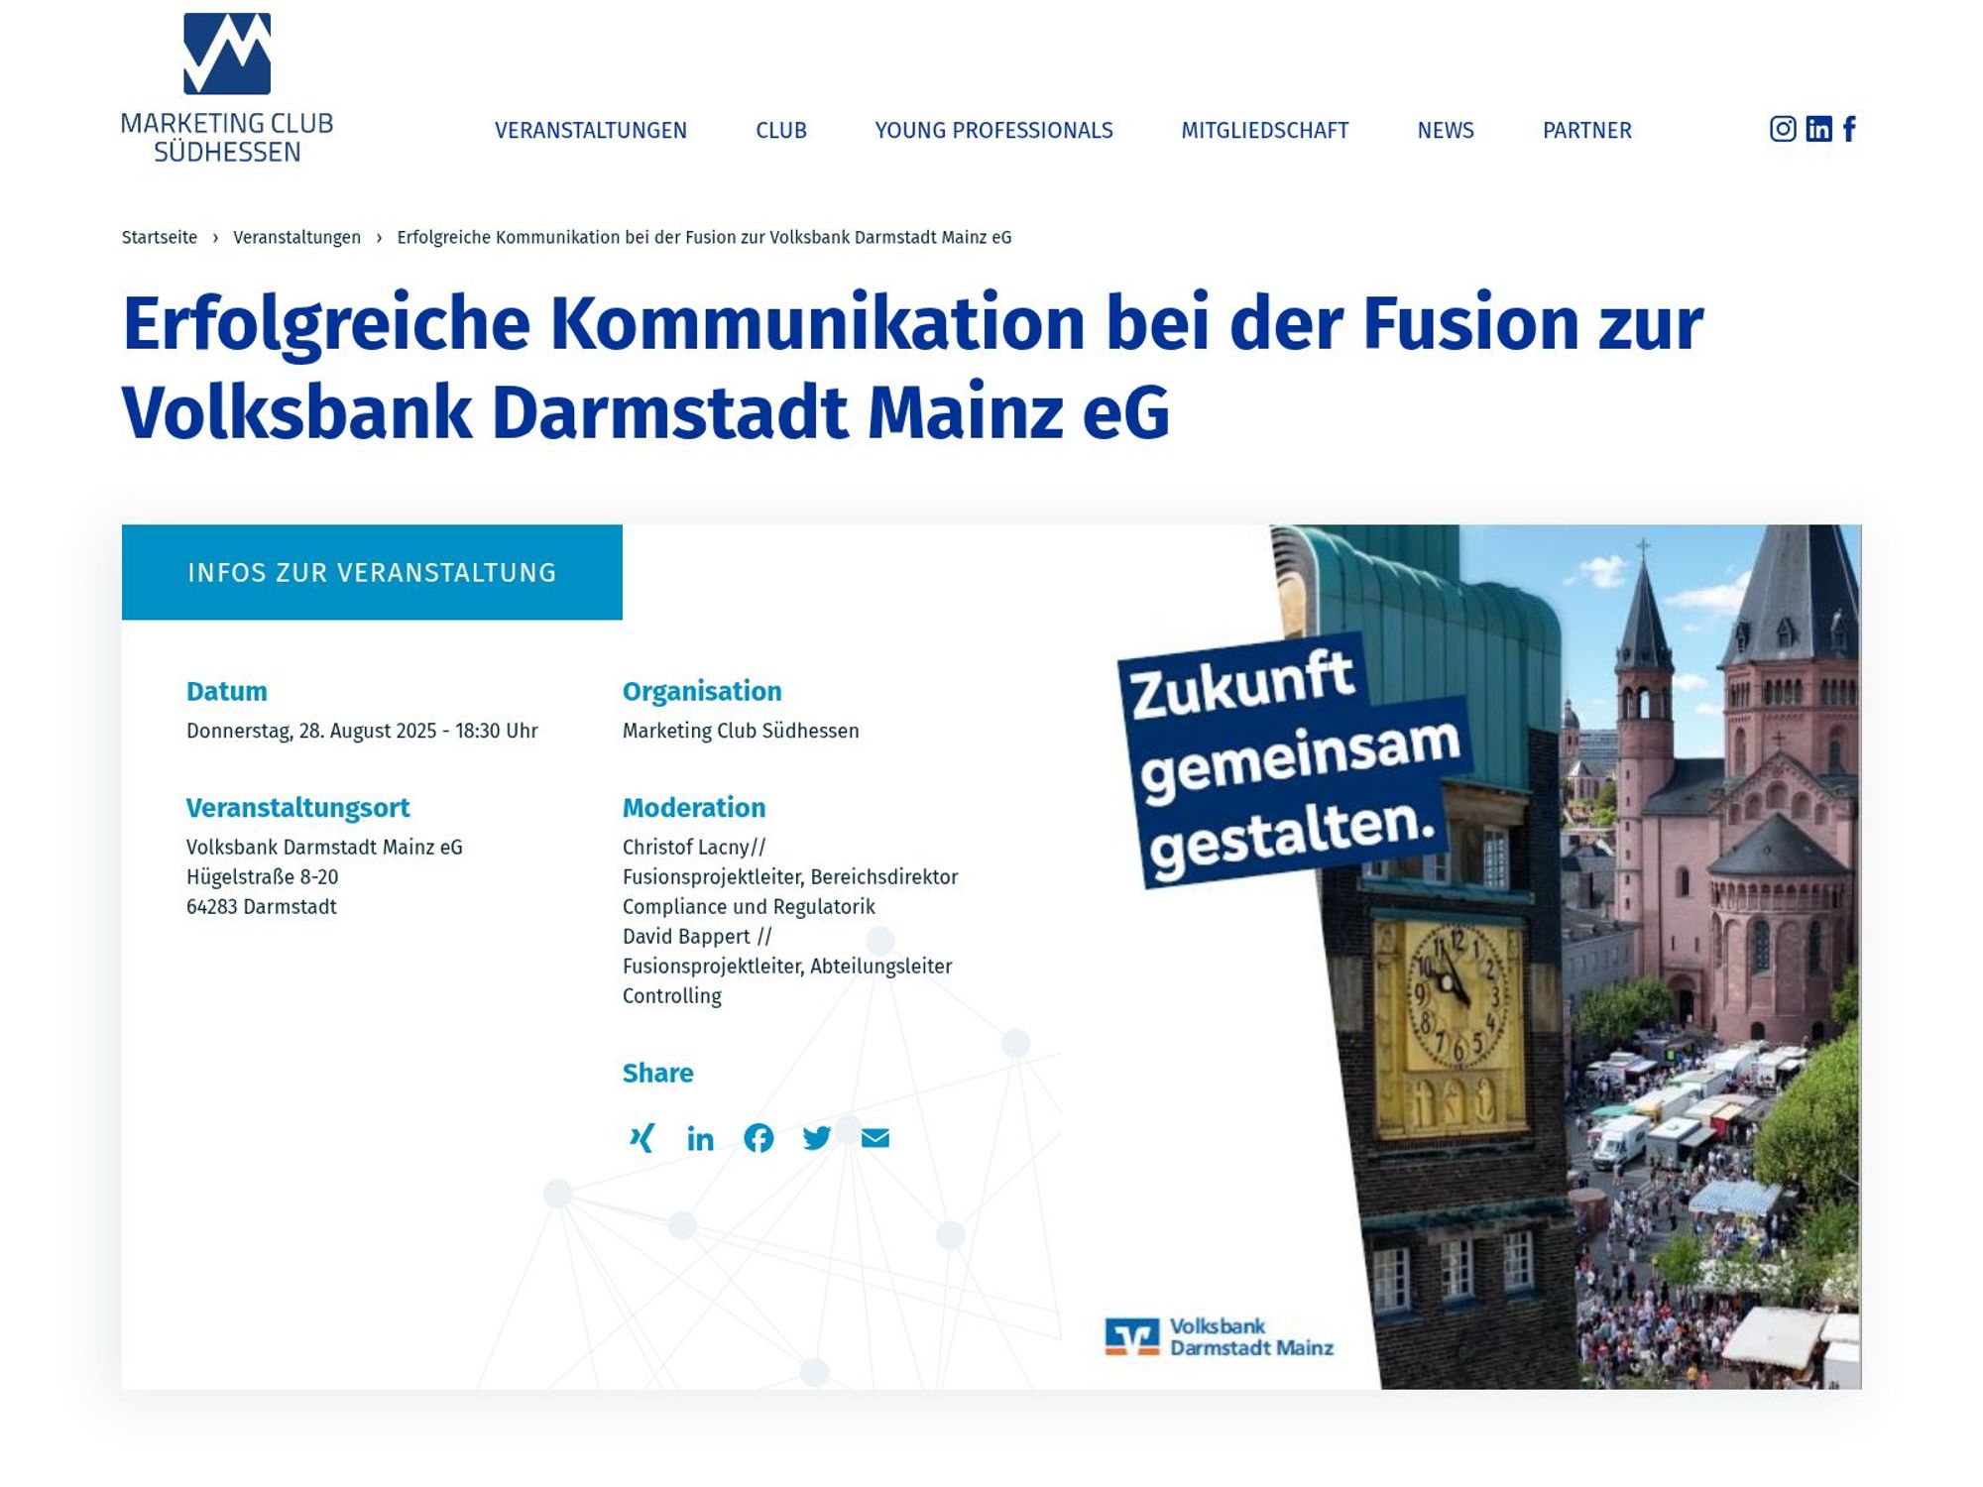Click venue name 'Volksbank Darmstadt Mainz eG'

point(324,848)
